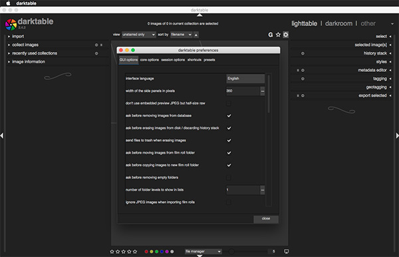Click the darktable logo icon
This screenshot has width=399, height=257.
[11, 25]
